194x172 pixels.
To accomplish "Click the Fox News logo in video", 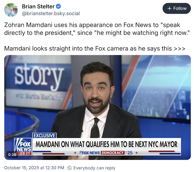I will (x=23, y=145).
